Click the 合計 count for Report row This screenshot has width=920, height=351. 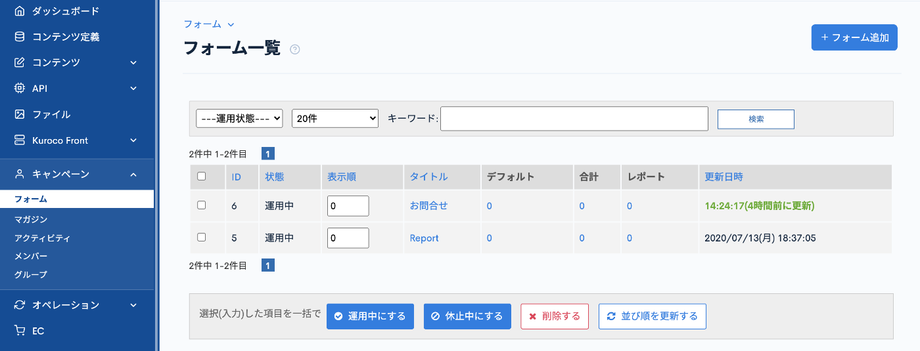582,238
